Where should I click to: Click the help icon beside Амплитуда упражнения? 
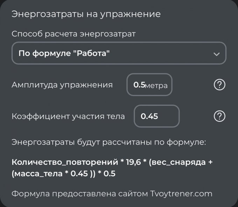click(219, 85)
